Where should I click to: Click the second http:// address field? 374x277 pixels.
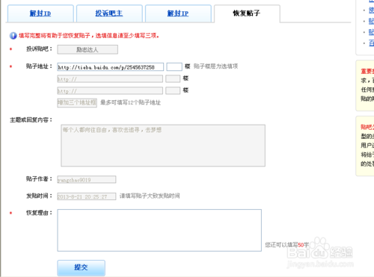110,79
